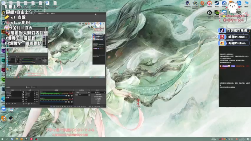Click the transition duration 300 ms field
This screenshot has width=251, height=141.
83,95
